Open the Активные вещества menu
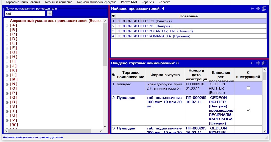 pyautogui.click(x=58, y=2)
